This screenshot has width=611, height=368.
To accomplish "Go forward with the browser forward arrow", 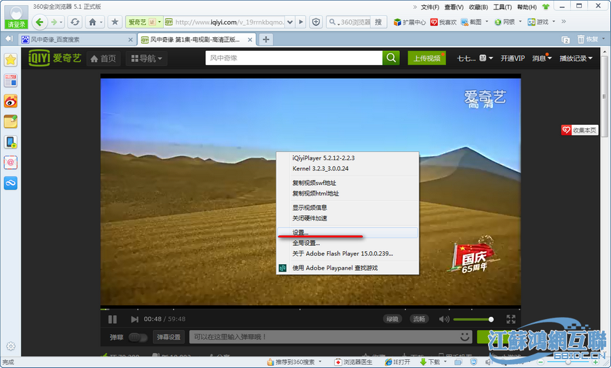I will click(x=54, y=22).
